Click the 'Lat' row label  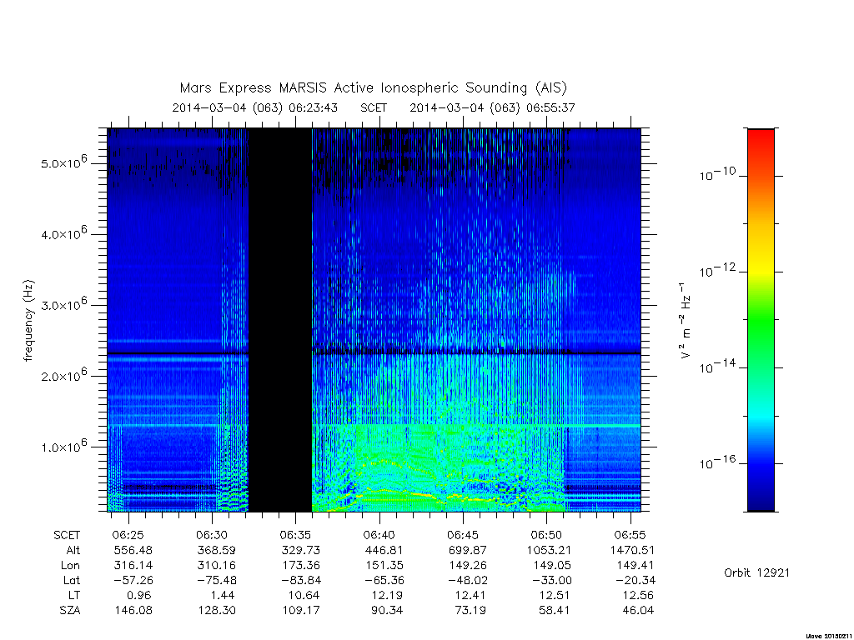click(72, 580)
